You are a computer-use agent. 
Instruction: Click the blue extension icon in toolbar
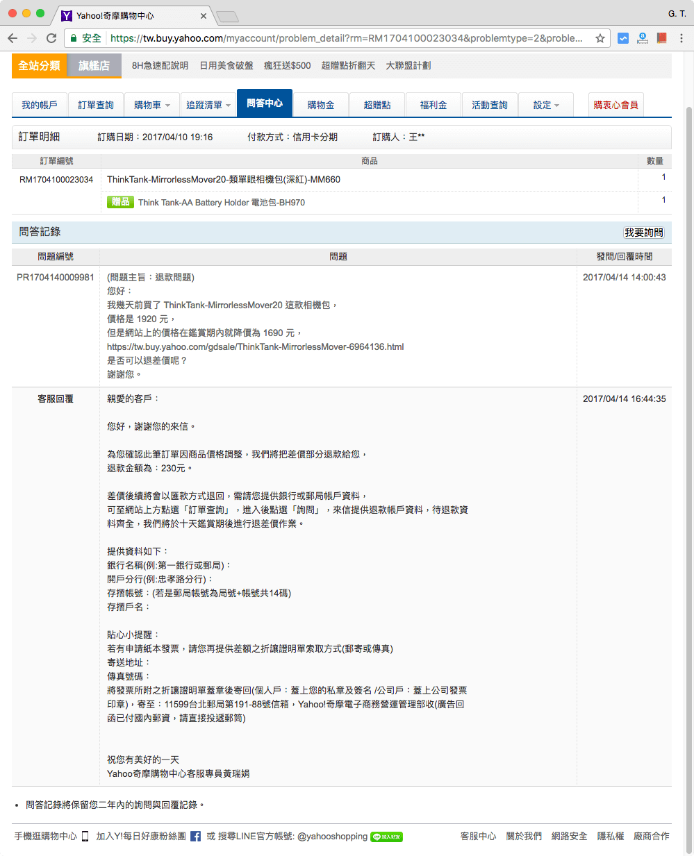tap(623, 38)
